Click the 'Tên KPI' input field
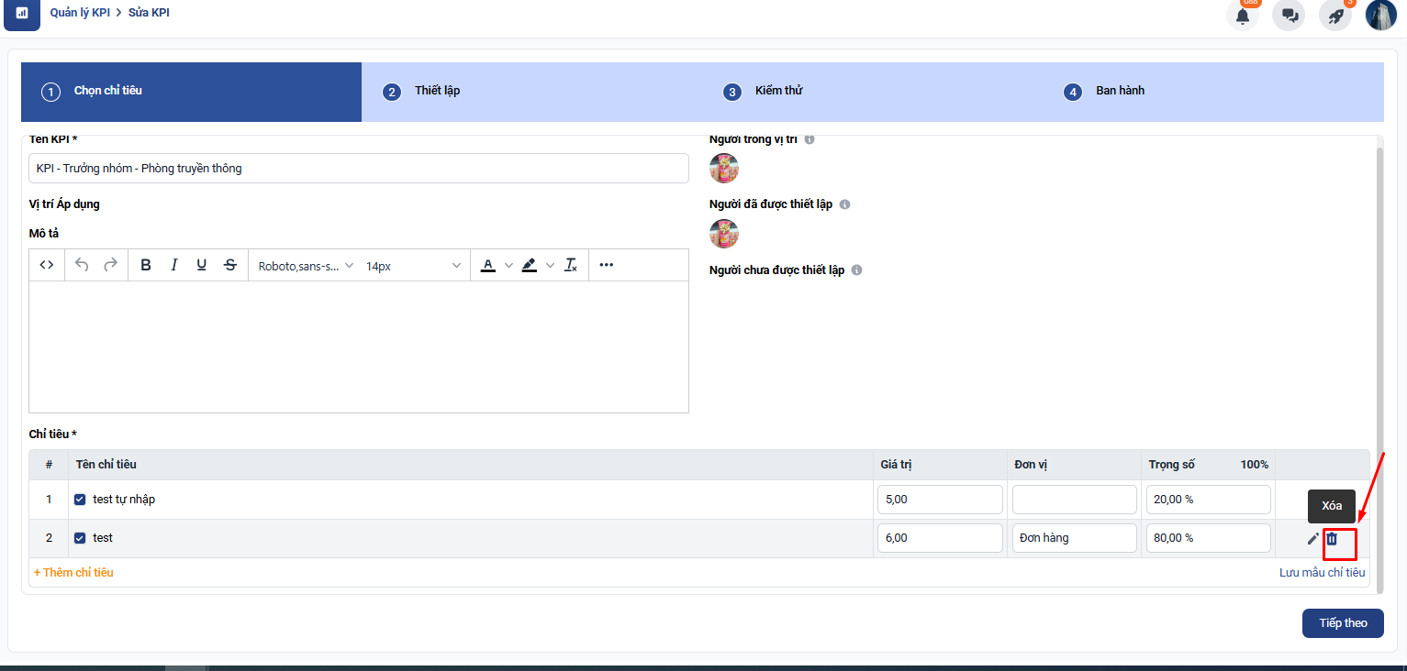 click(x=358, y=169)
